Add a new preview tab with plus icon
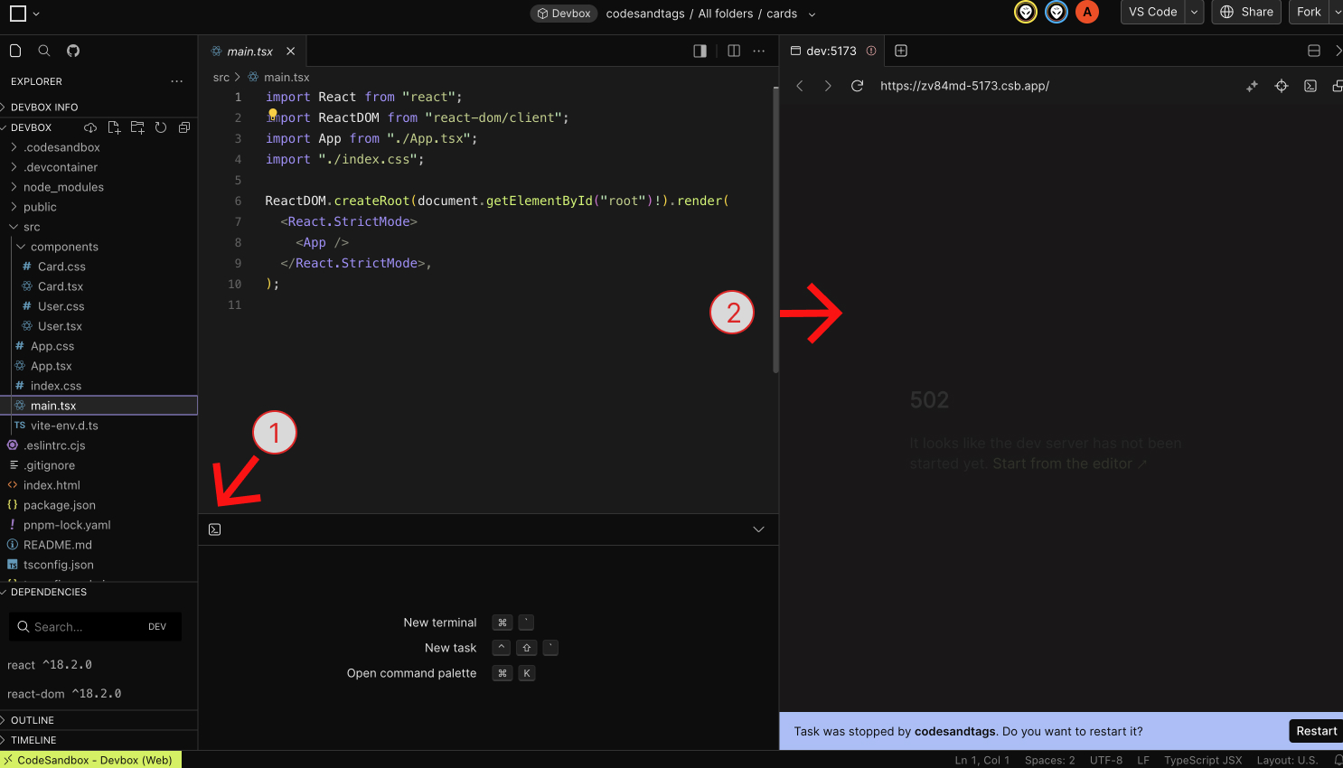Viewport: 1343px width, 768px height. click(x=901, y=51)
